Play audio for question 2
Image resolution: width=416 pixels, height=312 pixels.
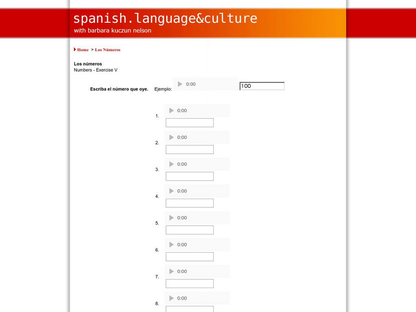tap(172, 137)
